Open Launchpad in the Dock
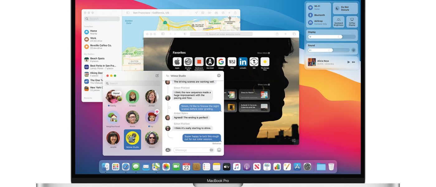Image resolution: width=436 pixels, height=187 pixels. [x=116, y=167]
